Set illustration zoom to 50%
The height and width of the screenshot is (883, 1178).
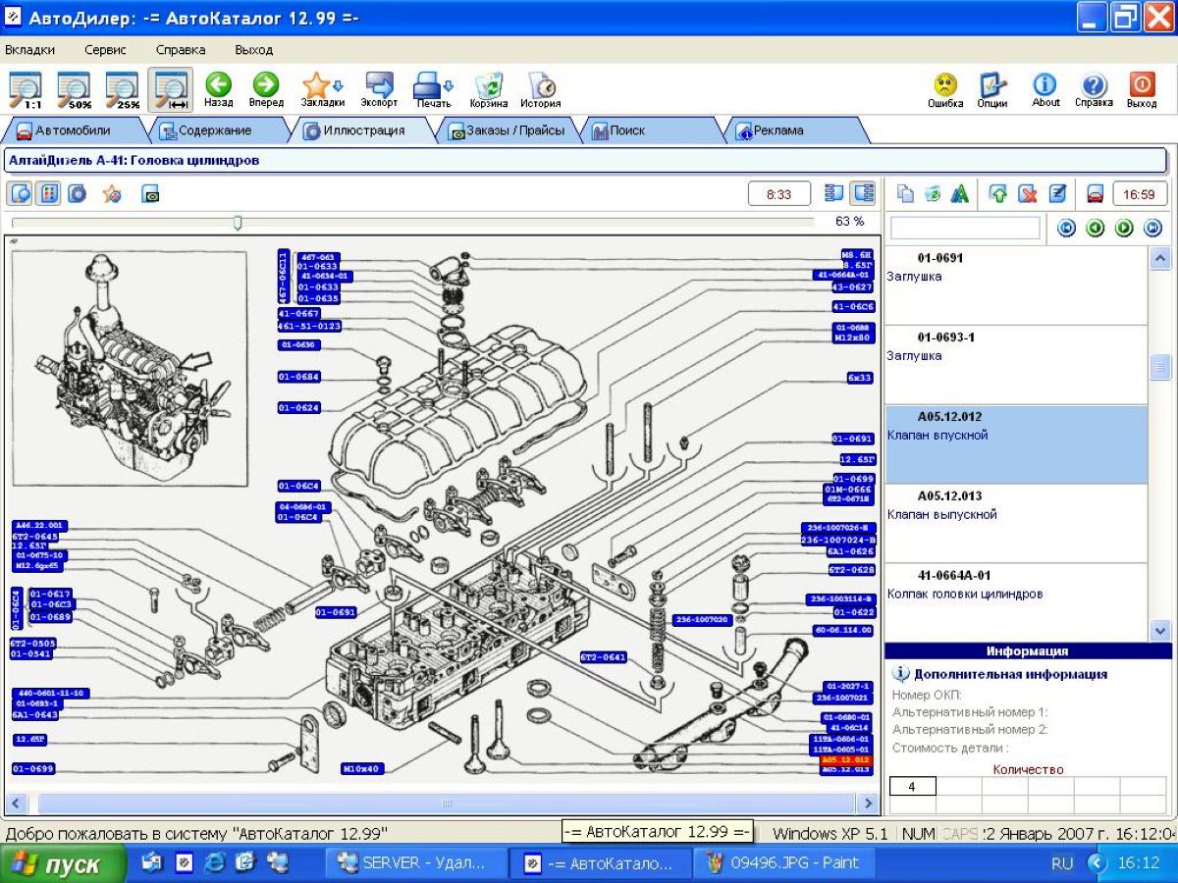click(76, 89)
